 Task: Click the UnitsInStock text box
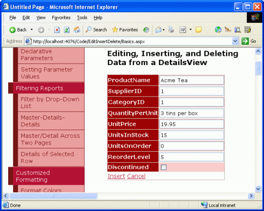pos(192,135)
